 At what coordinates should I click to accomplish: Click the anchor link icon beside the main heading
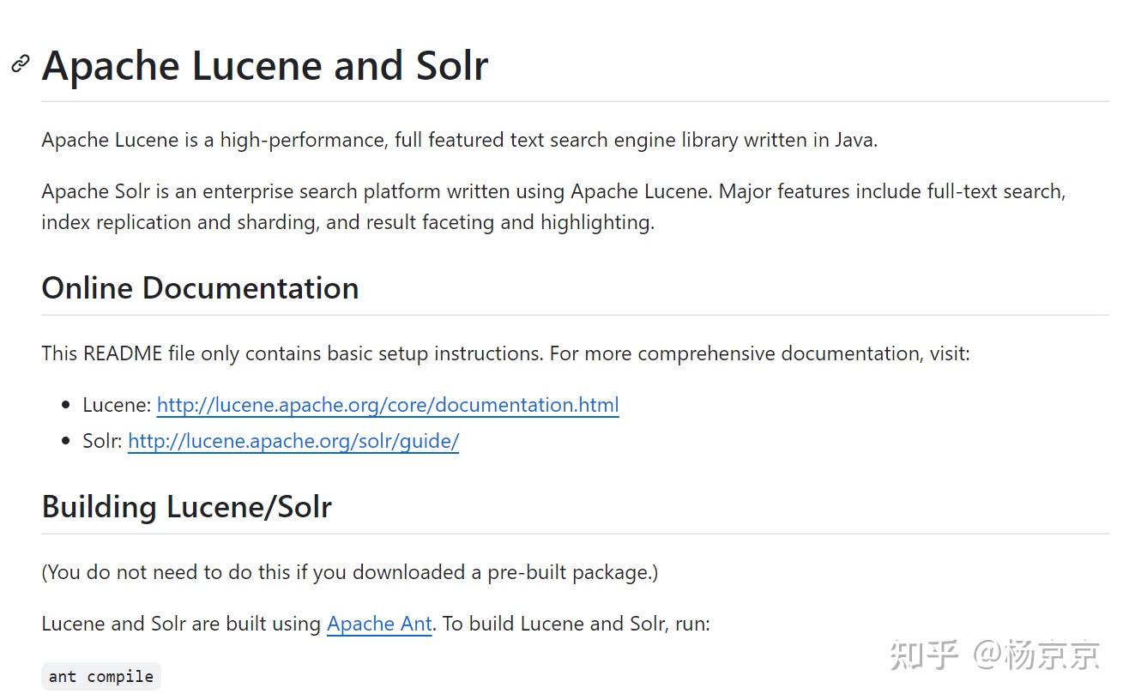point(21,64)
